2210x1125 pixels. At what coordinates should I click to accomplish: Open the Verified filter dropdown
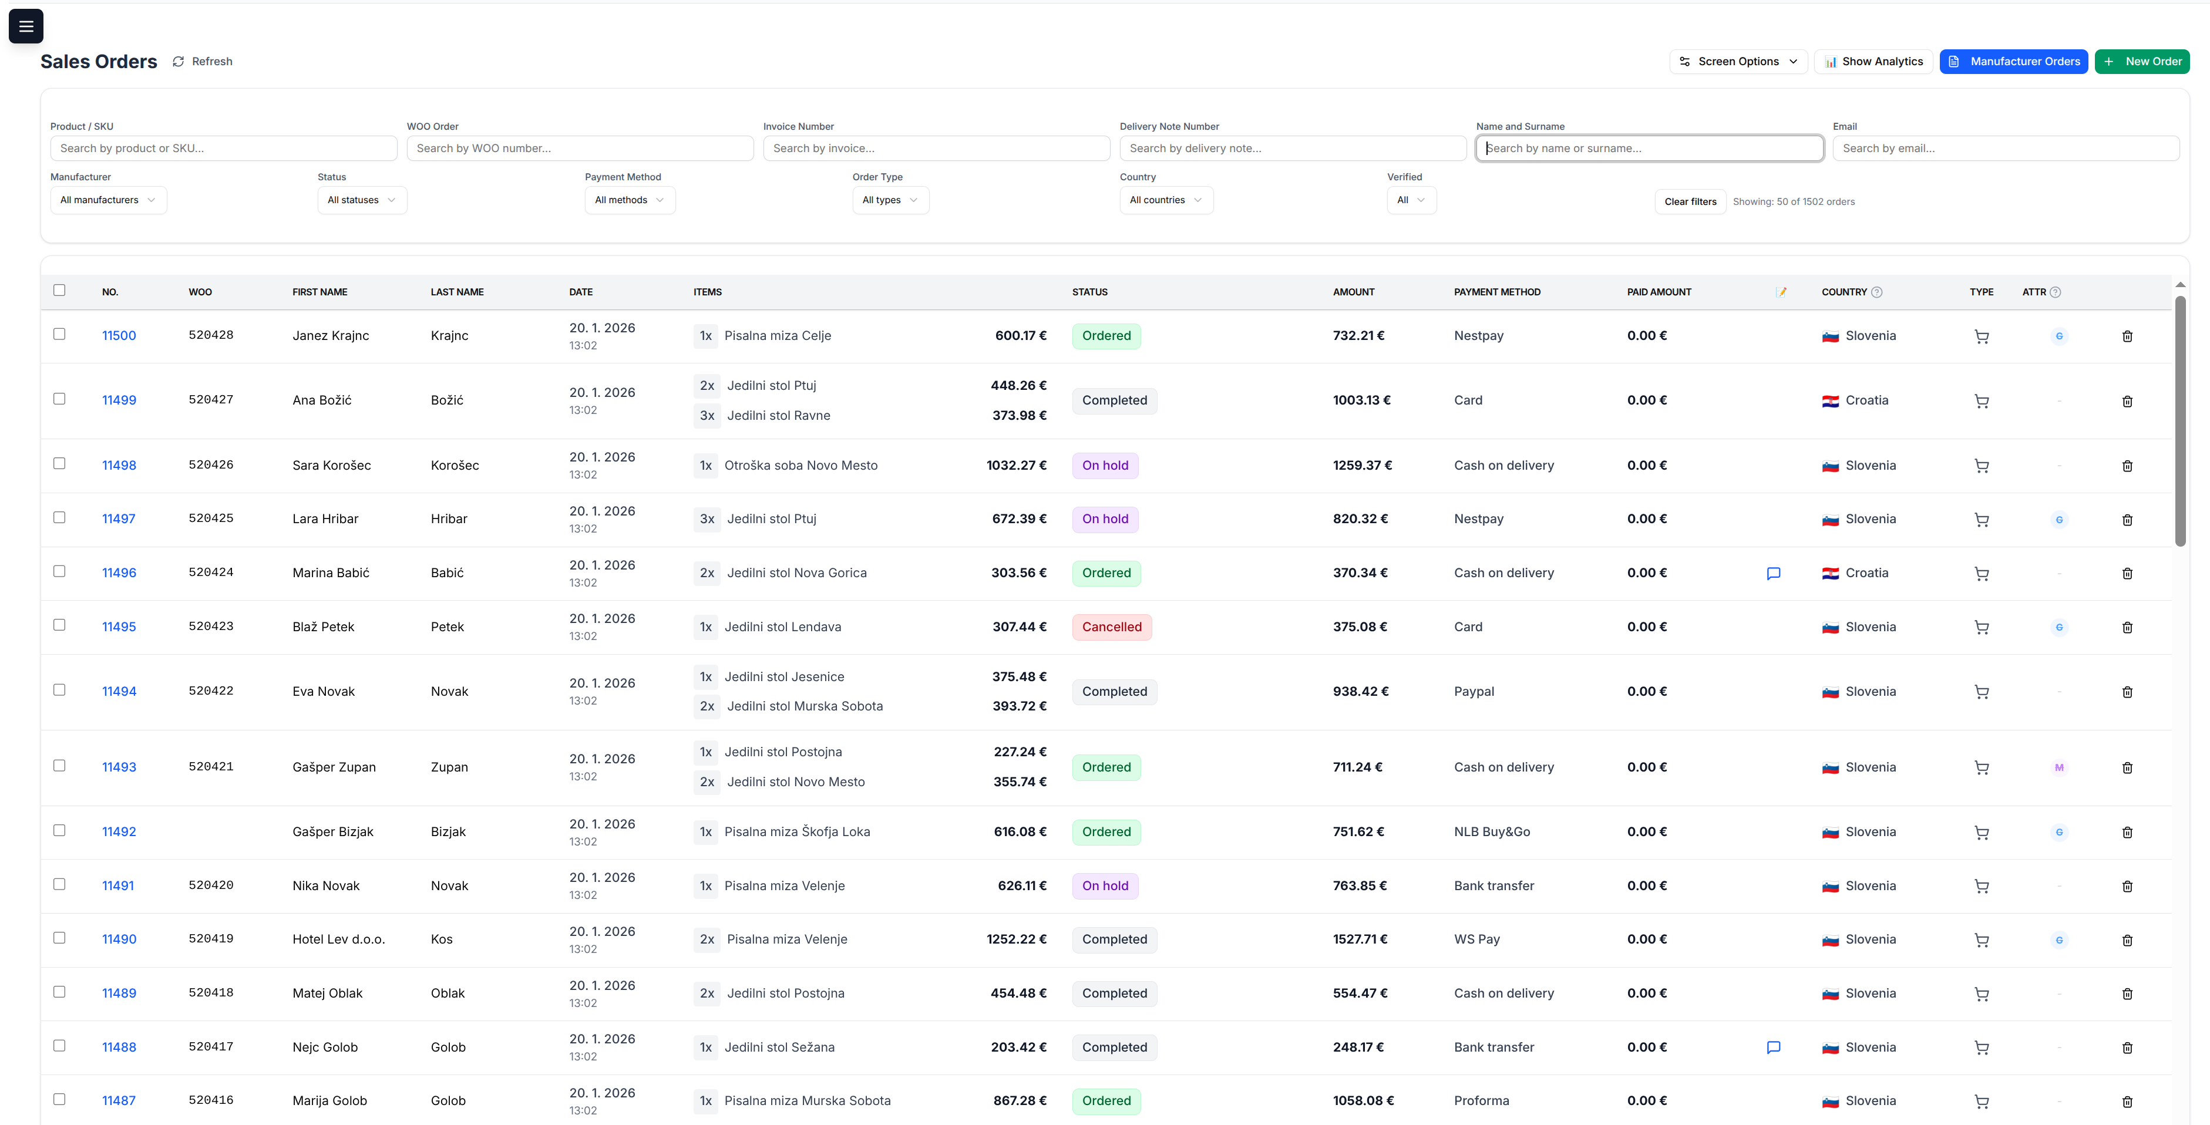pyautogui.click(x=1411, y=200)
